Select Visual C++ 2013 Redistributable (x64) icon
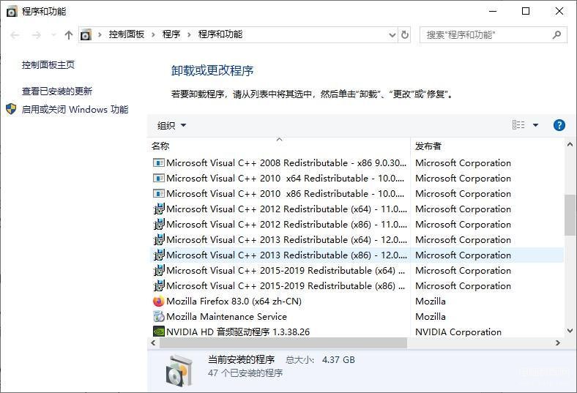The width and height of the screenshot is (577, 393). 159,240
